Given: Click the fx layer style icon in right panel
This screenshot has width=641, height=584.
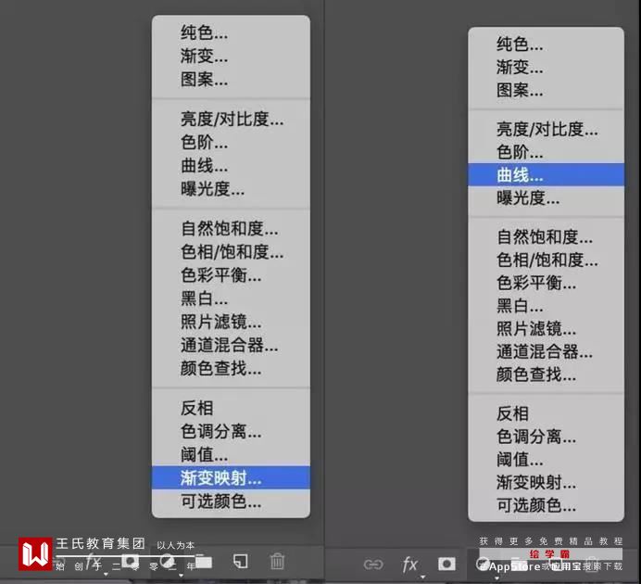Looking at the screenshot, I should [x=409, y=565].
